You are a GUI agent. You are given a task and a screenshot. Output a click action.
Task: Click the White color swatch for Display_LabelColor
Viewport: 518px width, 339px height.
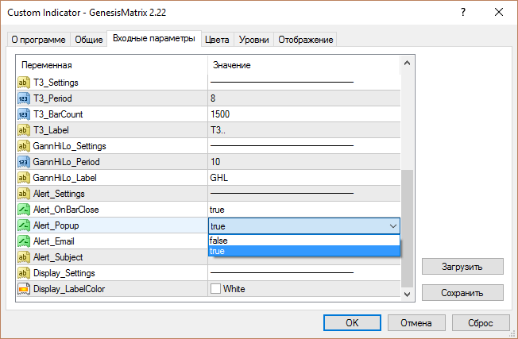coord(216,288)
